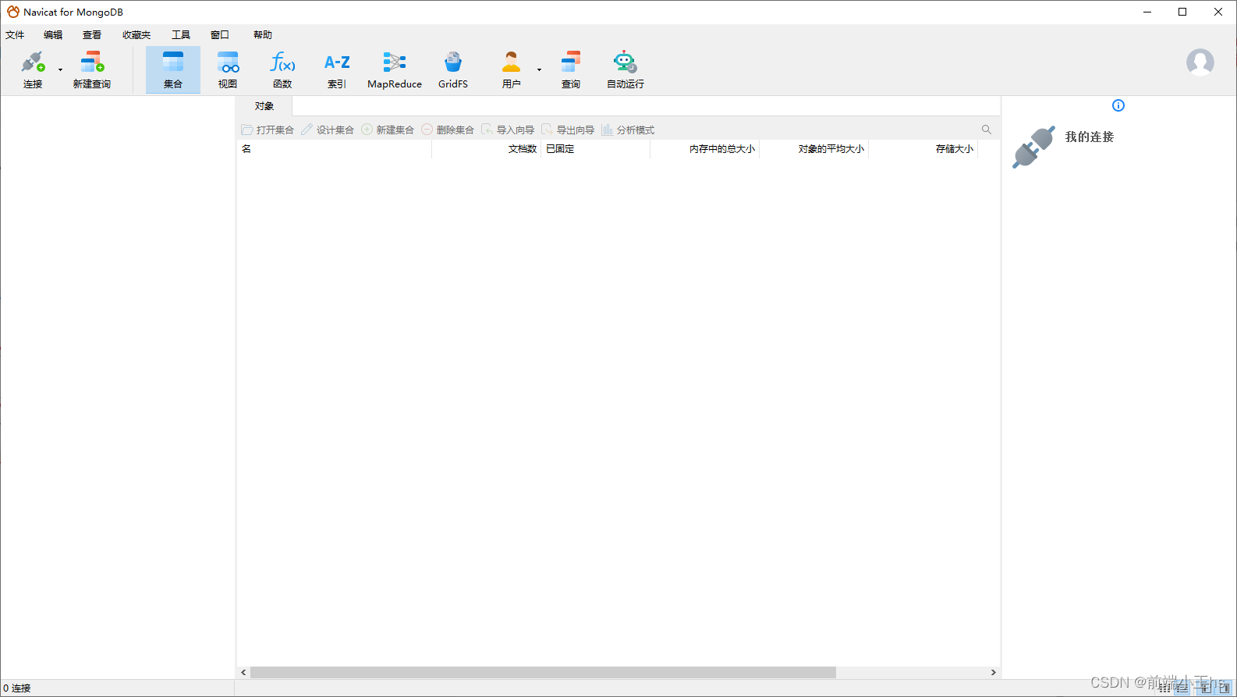Click Open Collection (打开集合) button
This screenshot has height=697, width=1237.
tap(268, 130)
